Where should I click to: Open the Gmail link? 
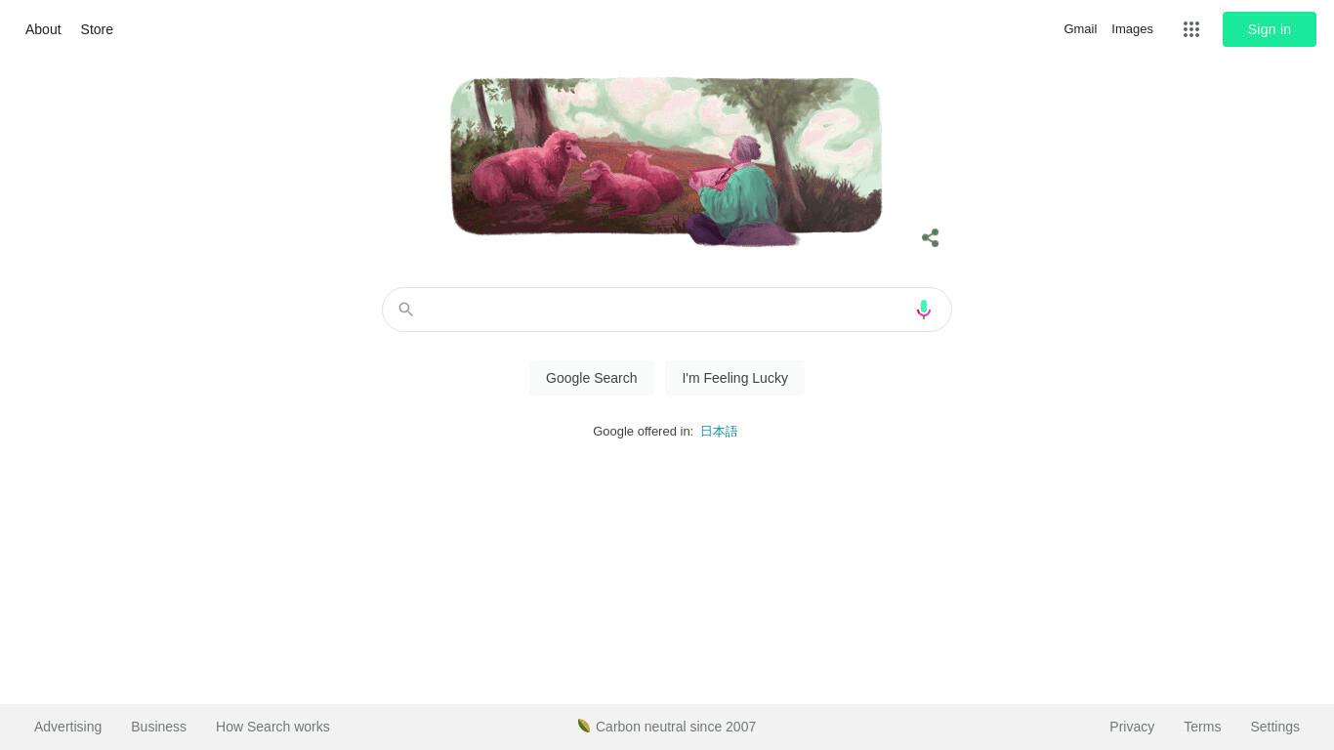[x=1080, y=29]
